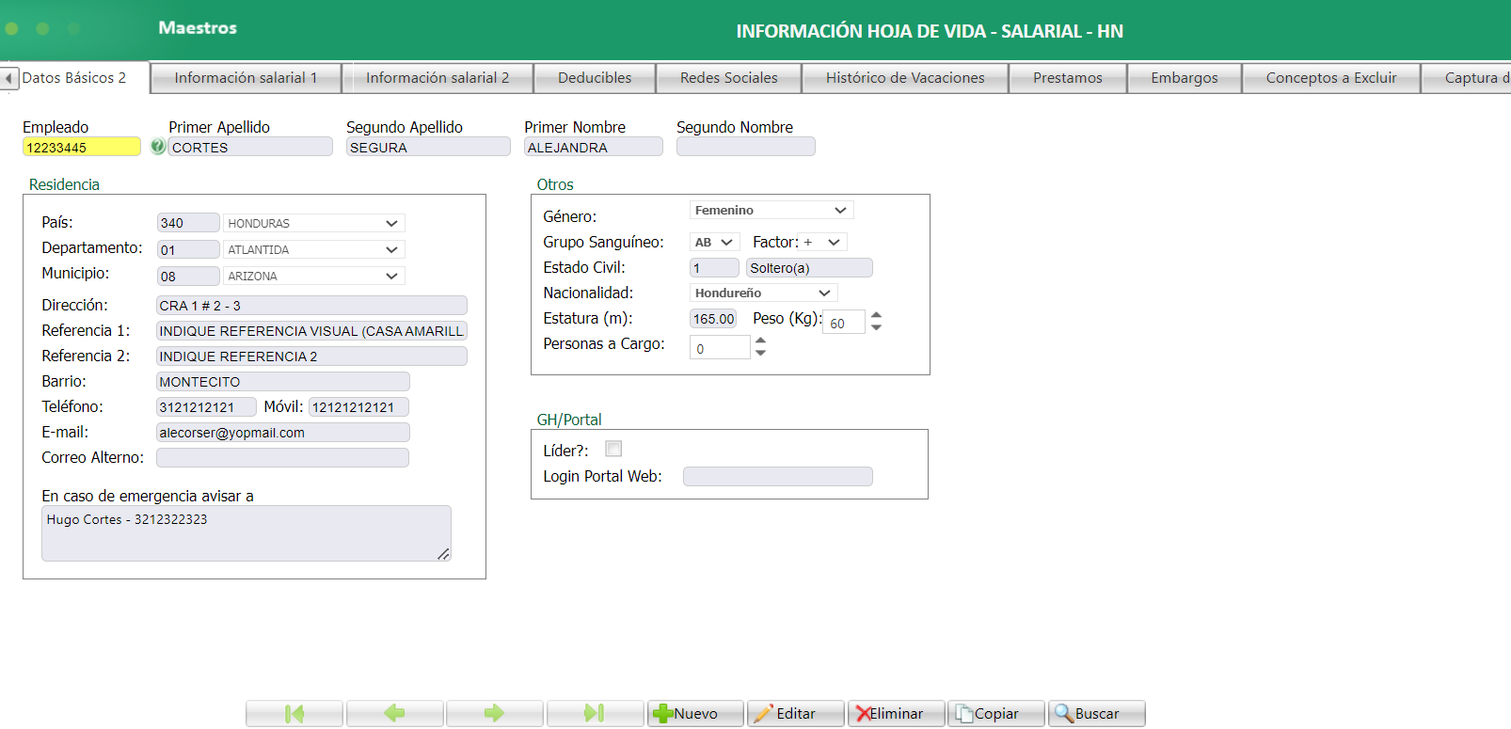The width and height of the screenshot is (1511, 729).
Task: Click the help icon beside Empleado field
Action: [x=158, y=147]
